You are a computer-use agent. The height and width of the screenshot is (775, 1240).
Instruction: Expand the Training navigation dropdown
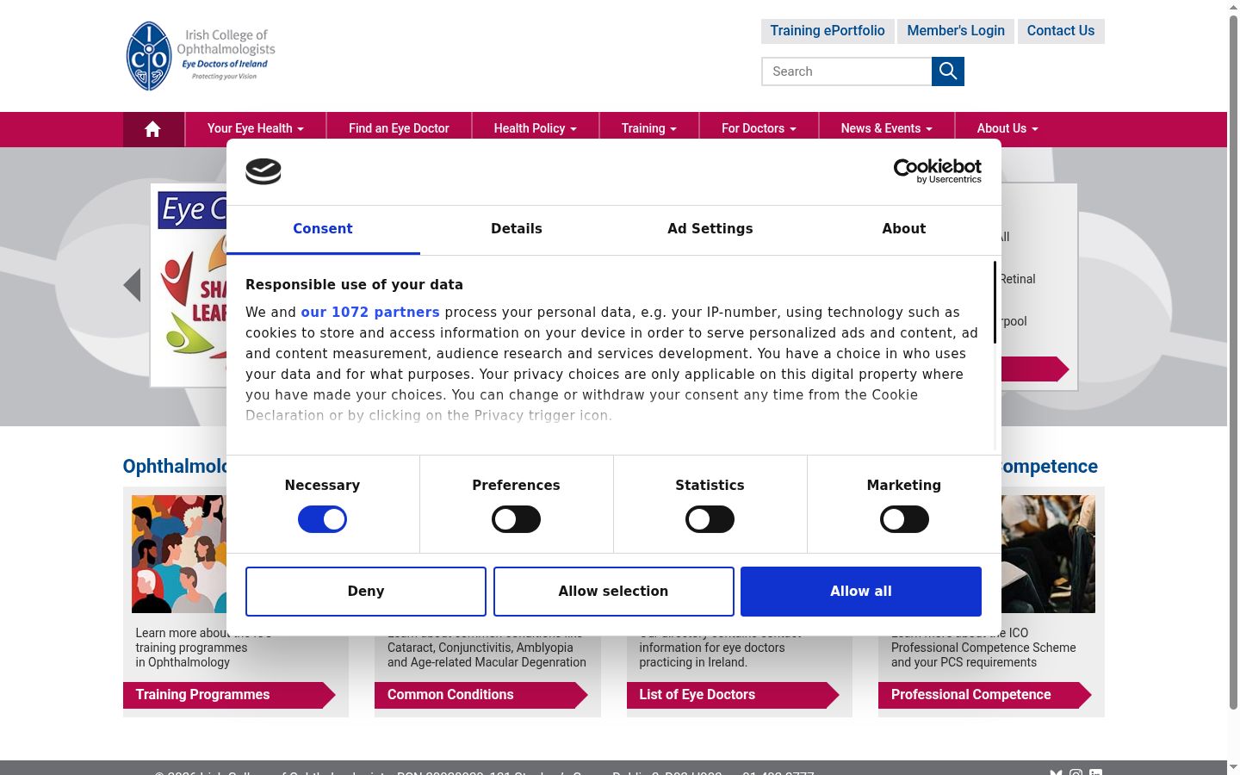tap(649, 129)
